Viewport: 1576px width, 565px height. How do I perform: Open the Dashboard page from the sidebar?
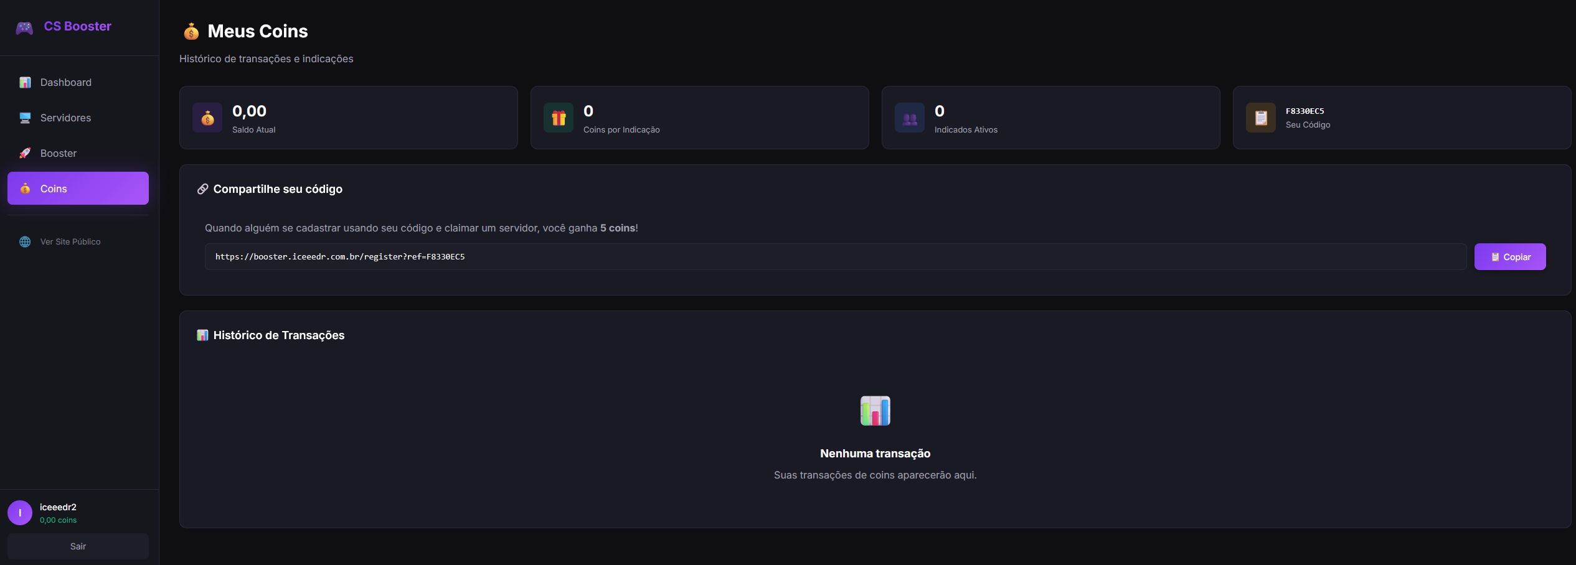tap(65, 82)
